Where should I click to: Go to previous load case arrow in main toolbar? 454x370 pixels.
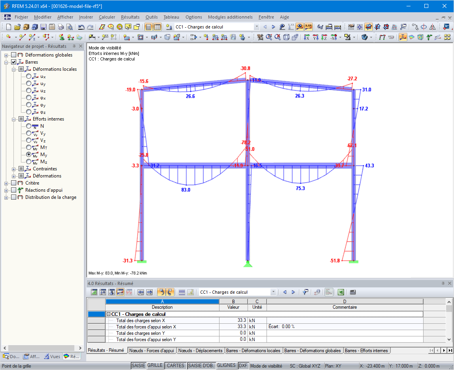265,27
